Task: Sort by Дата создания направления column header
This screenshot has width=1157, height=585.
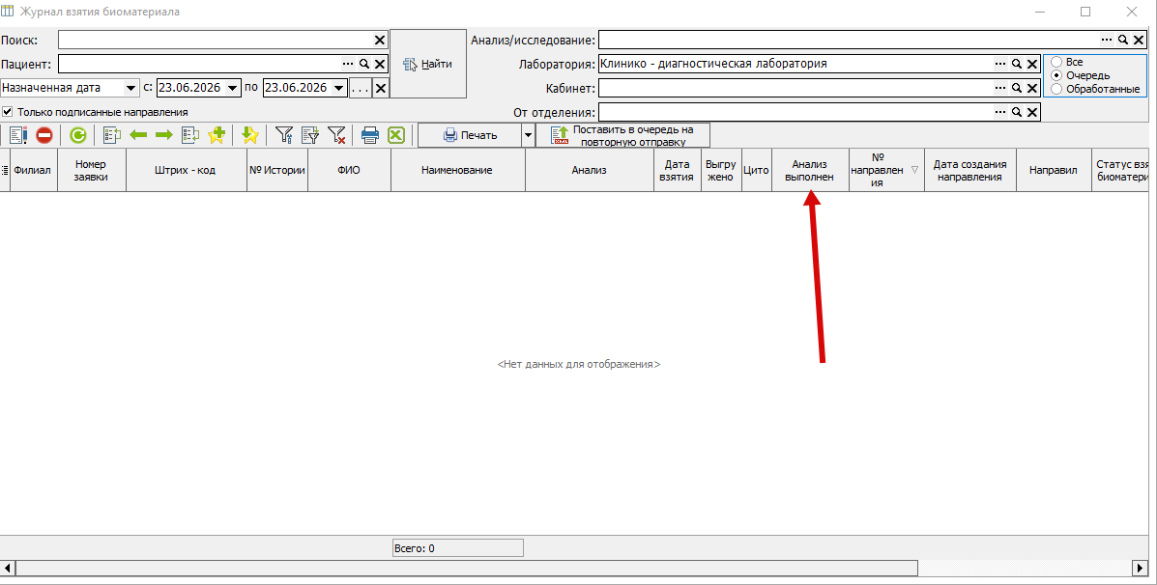Action: (969, 170)
